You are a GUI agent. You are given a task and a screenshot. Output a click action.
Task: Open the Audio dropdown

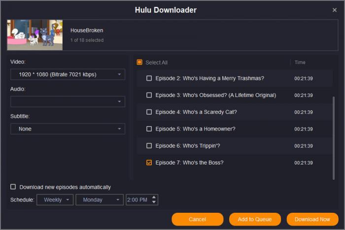68,101
